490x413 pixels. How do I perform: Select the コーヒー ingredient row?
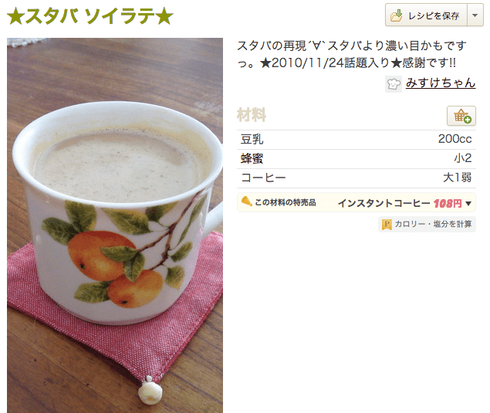click(357, 178)
